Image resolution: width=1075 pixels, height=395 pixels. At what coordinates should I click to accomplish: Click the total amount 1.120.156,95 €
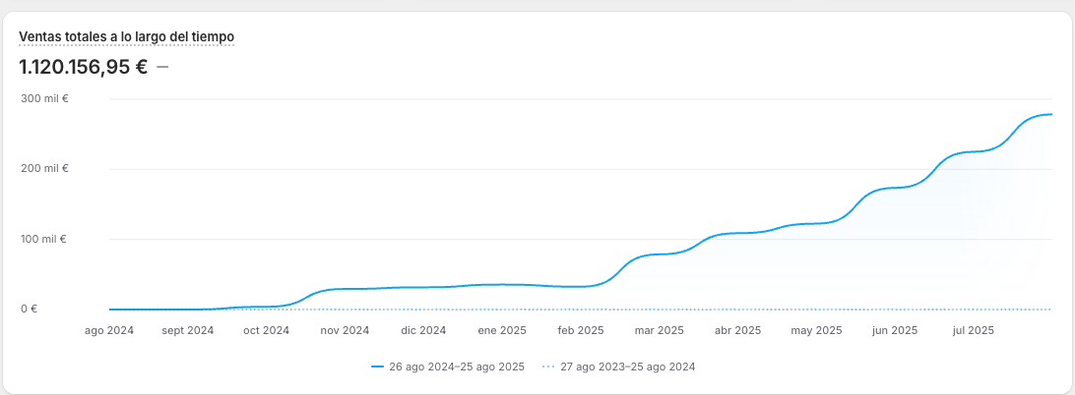click(x=83, y=67)
